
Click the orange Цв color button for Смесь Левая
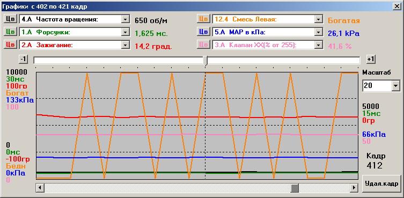(x=203, y=19)
